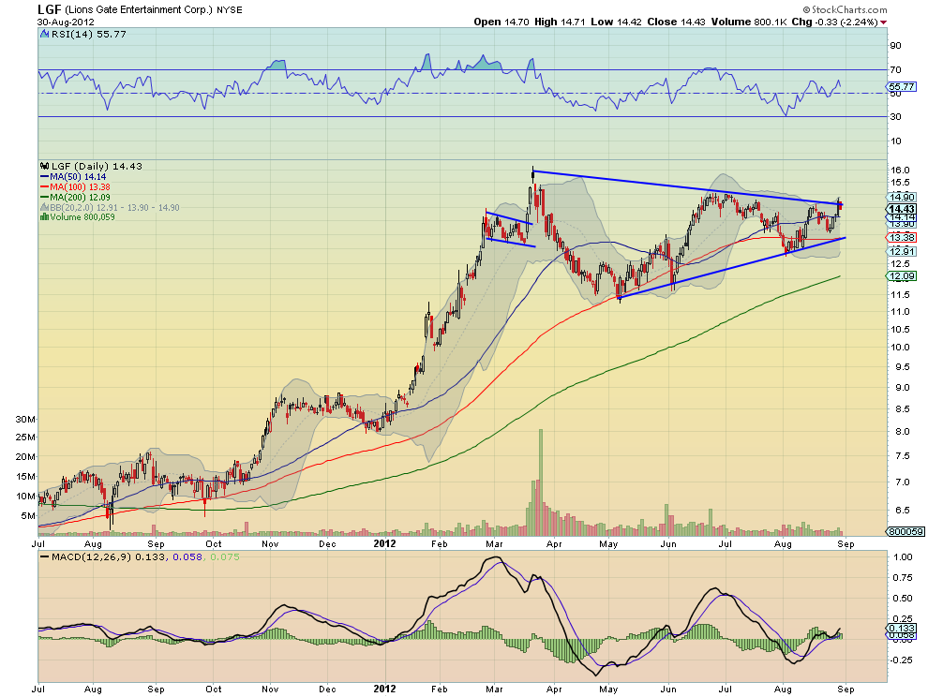Screen dimensions: 928x697
Task: Click the tall March volume spike bar
Action: pos(540,480)
